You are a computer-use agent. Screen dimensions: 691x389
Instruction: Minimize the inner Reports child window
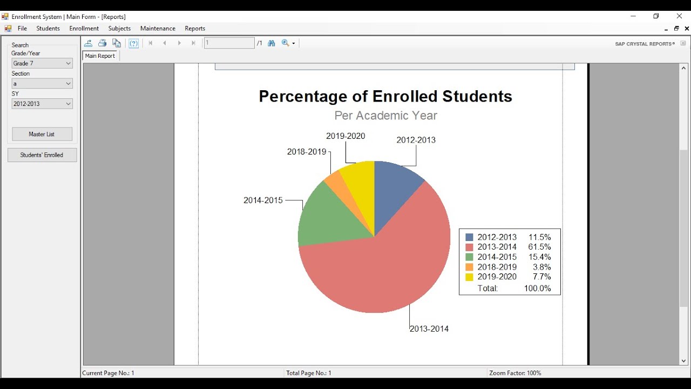click(x=666, y=29)
